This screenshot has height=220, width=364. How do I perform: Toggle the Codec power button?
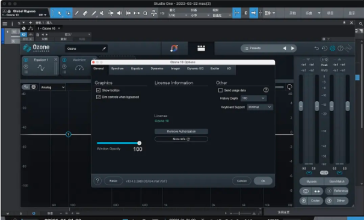pos(304,201)
